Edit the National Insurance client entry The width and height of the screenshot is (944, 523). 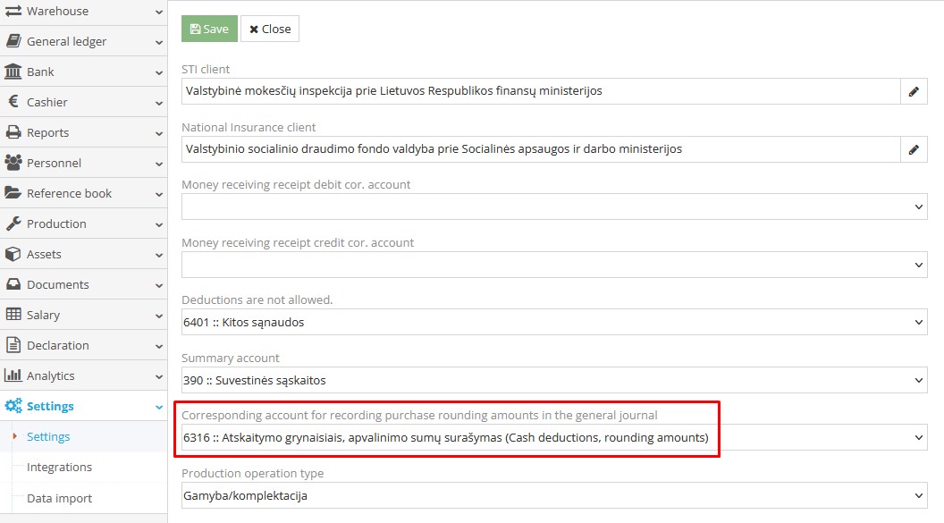[x=914, y=148]
